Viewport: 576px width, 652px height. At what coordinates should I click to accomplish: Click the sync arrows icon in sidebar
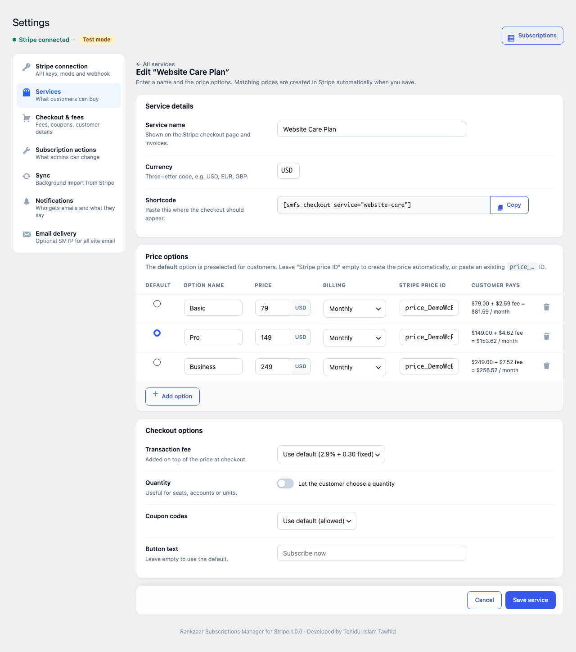pyautogui.click(x=27, y=176)
